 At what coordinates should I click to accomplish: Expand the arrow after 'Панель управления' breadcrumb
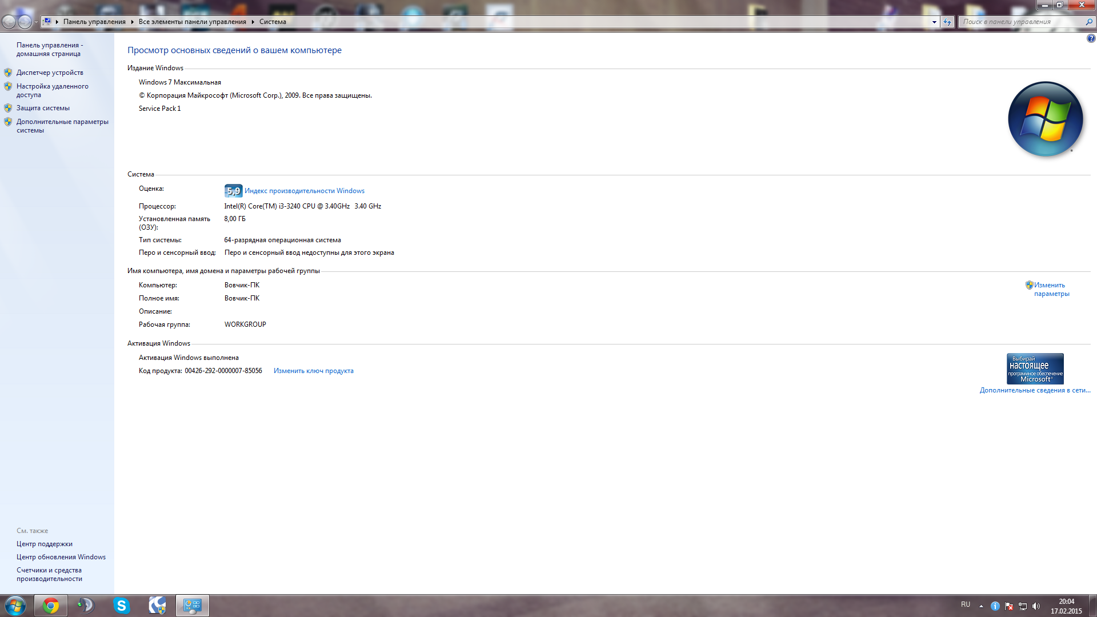tap(132, 22)
